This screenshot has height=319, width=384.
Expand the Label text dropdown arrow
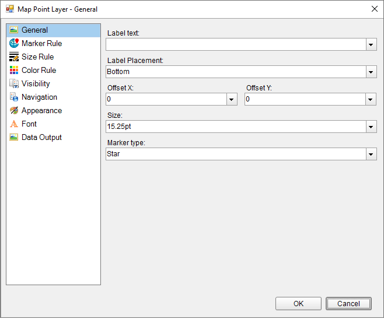point(371,44)
